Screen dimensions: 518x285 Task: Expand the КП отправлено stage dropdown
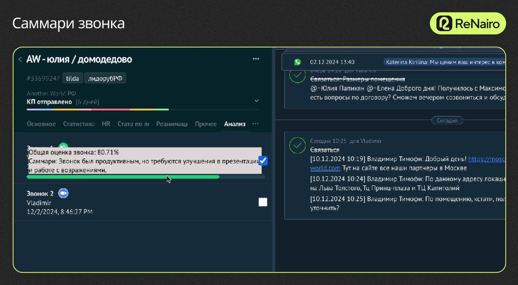tap(256, 101)
